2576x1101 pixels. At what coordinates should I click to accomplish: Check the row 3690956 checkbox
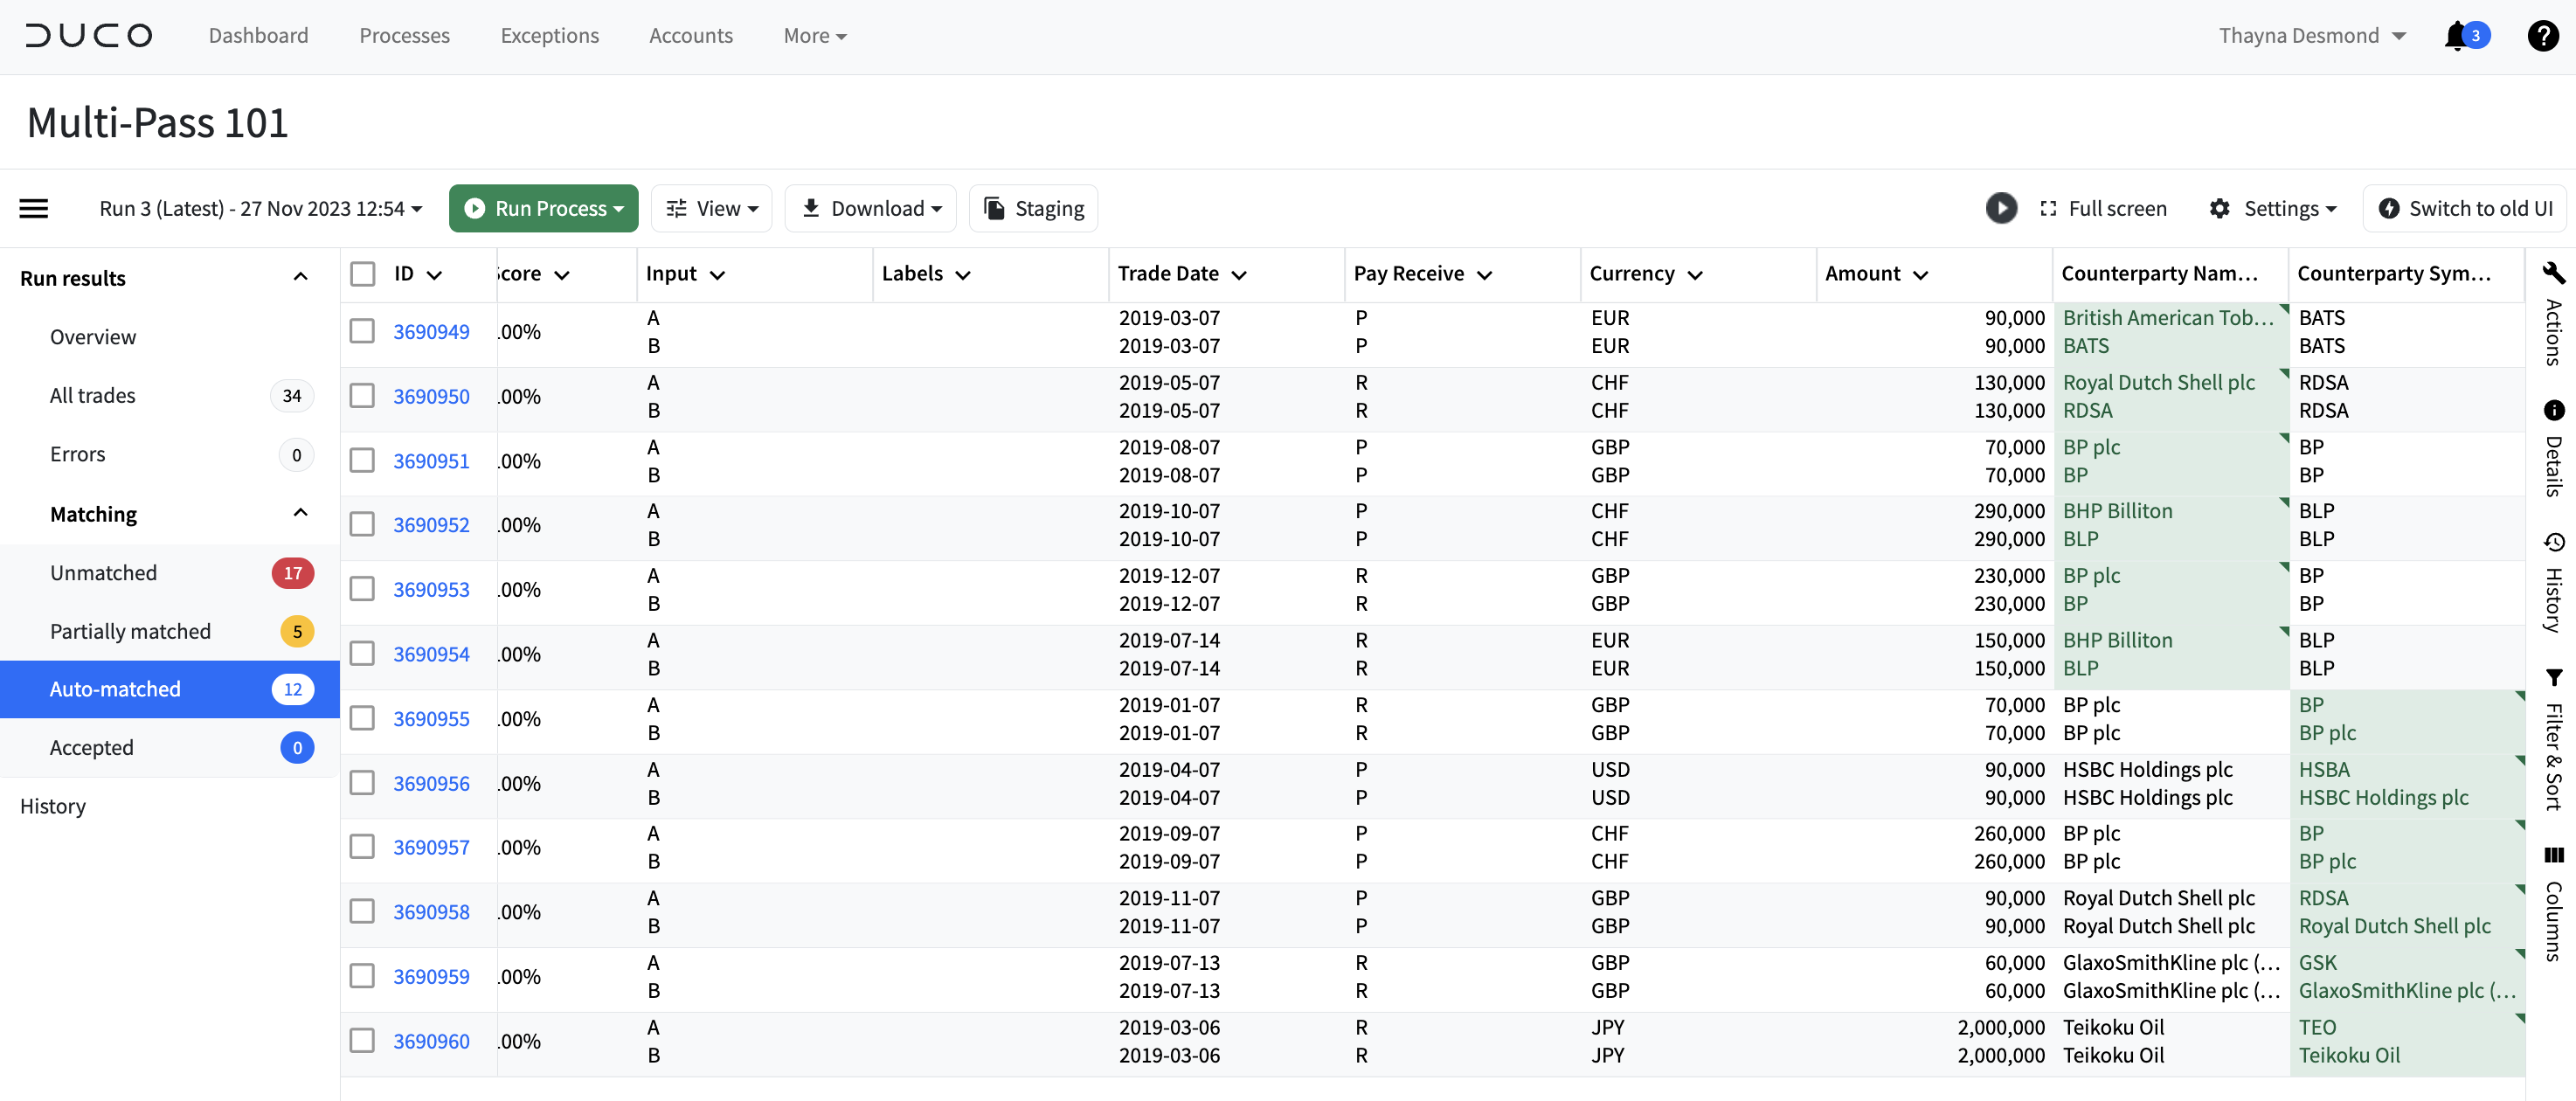pos(362,783)
